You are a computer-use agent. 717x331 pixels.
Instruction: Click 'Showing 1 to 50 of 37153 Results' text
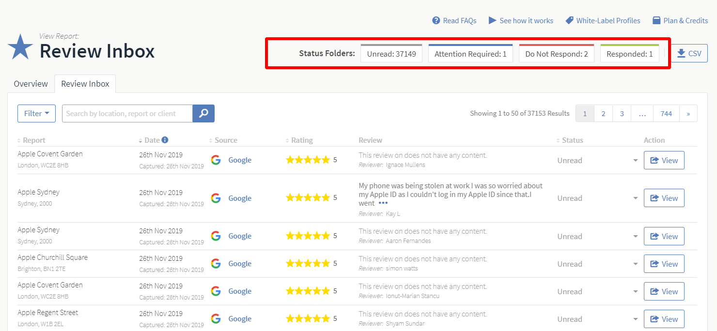520,113
